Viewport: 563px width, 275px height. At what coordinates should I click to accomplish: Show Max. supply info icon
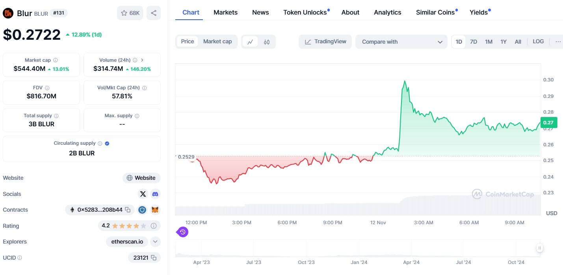coord(137,116)
